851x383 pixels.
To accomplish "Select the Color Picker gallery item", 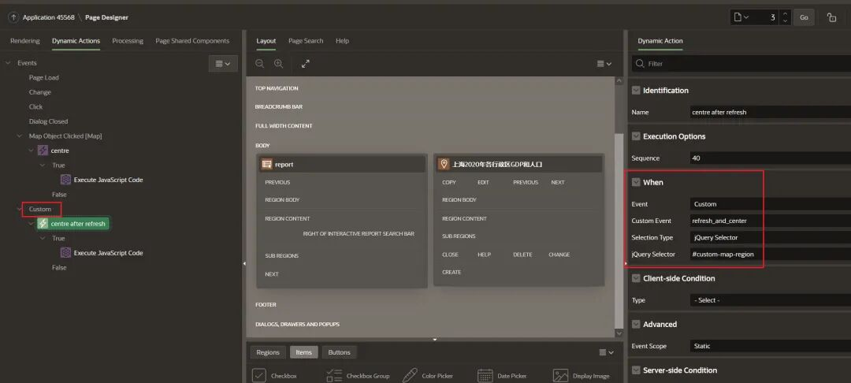I will pos(428,375).
